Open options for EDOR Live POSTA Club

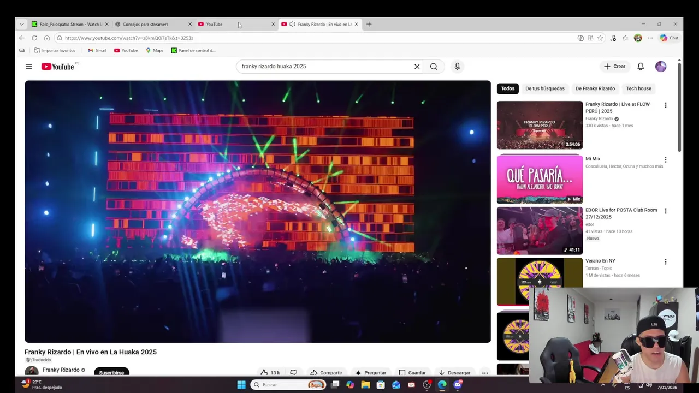click(x=665, y=211)
